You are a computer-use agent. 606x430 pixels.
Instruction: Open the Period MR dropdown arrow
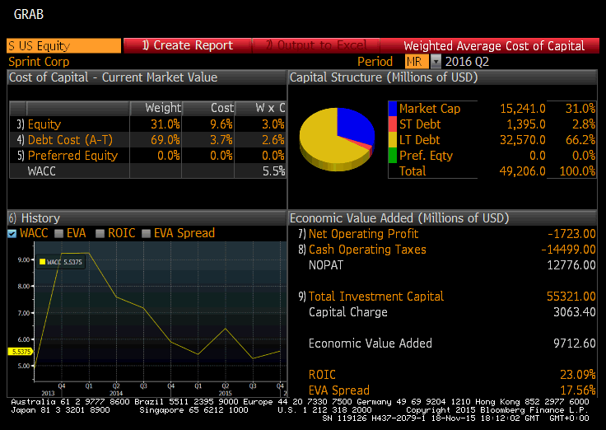click(x=436, y=62)
